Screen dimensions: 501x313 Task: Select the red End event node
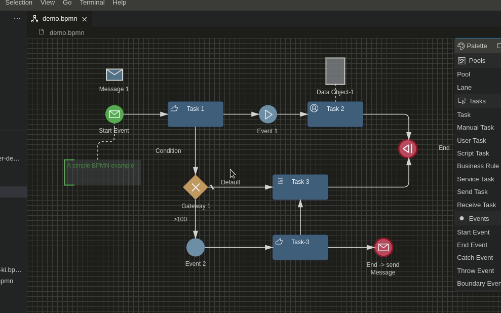tap(408, 148)
